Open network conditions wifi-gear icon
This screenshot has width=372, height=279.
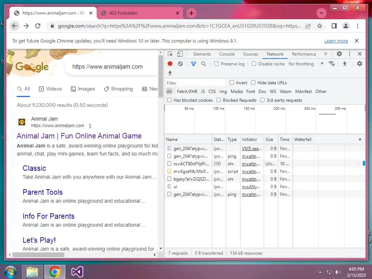(x=331, y=64)
